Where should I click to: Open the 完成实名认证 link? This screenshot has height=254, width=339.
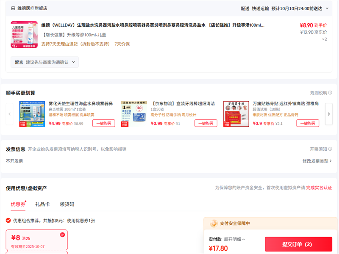coord(319,188)
